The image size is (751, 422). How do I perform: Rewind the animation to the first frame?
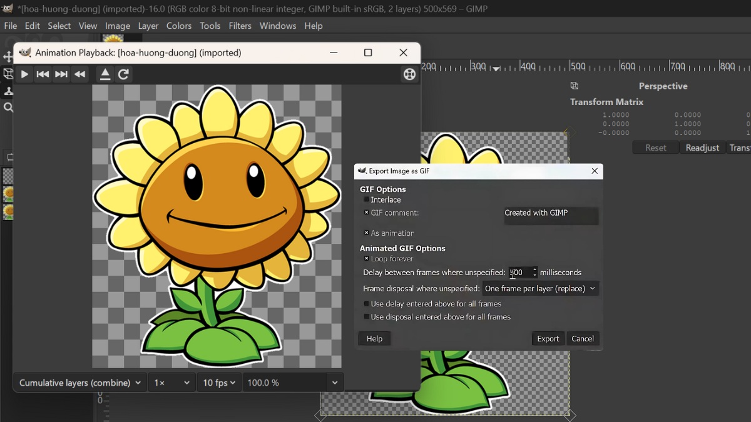point(43,75)
